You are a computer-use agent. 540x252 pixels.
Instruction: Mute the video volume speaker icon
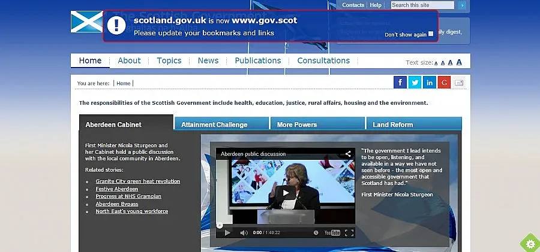[x=244, y=233]
